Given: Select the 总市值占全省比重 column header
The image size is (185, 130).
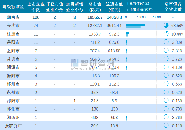Looking at the screenshot, I should tap(173, 7).
